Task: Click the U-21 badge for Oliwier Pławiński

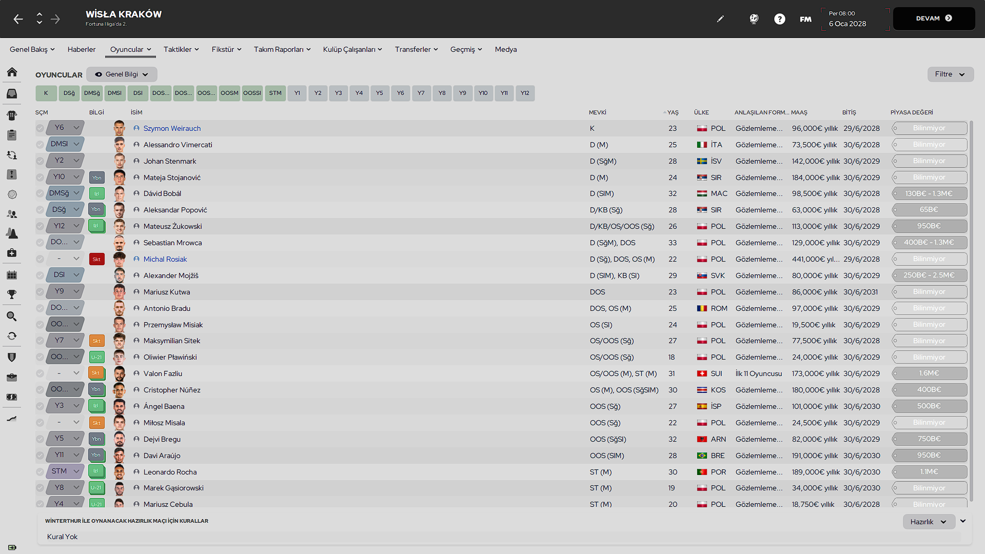Action: point(96,357)
